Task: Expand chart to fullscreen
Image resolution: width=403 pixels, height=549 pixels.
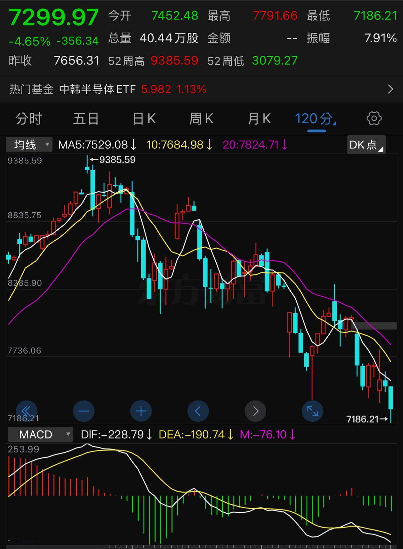Action: 312,411
